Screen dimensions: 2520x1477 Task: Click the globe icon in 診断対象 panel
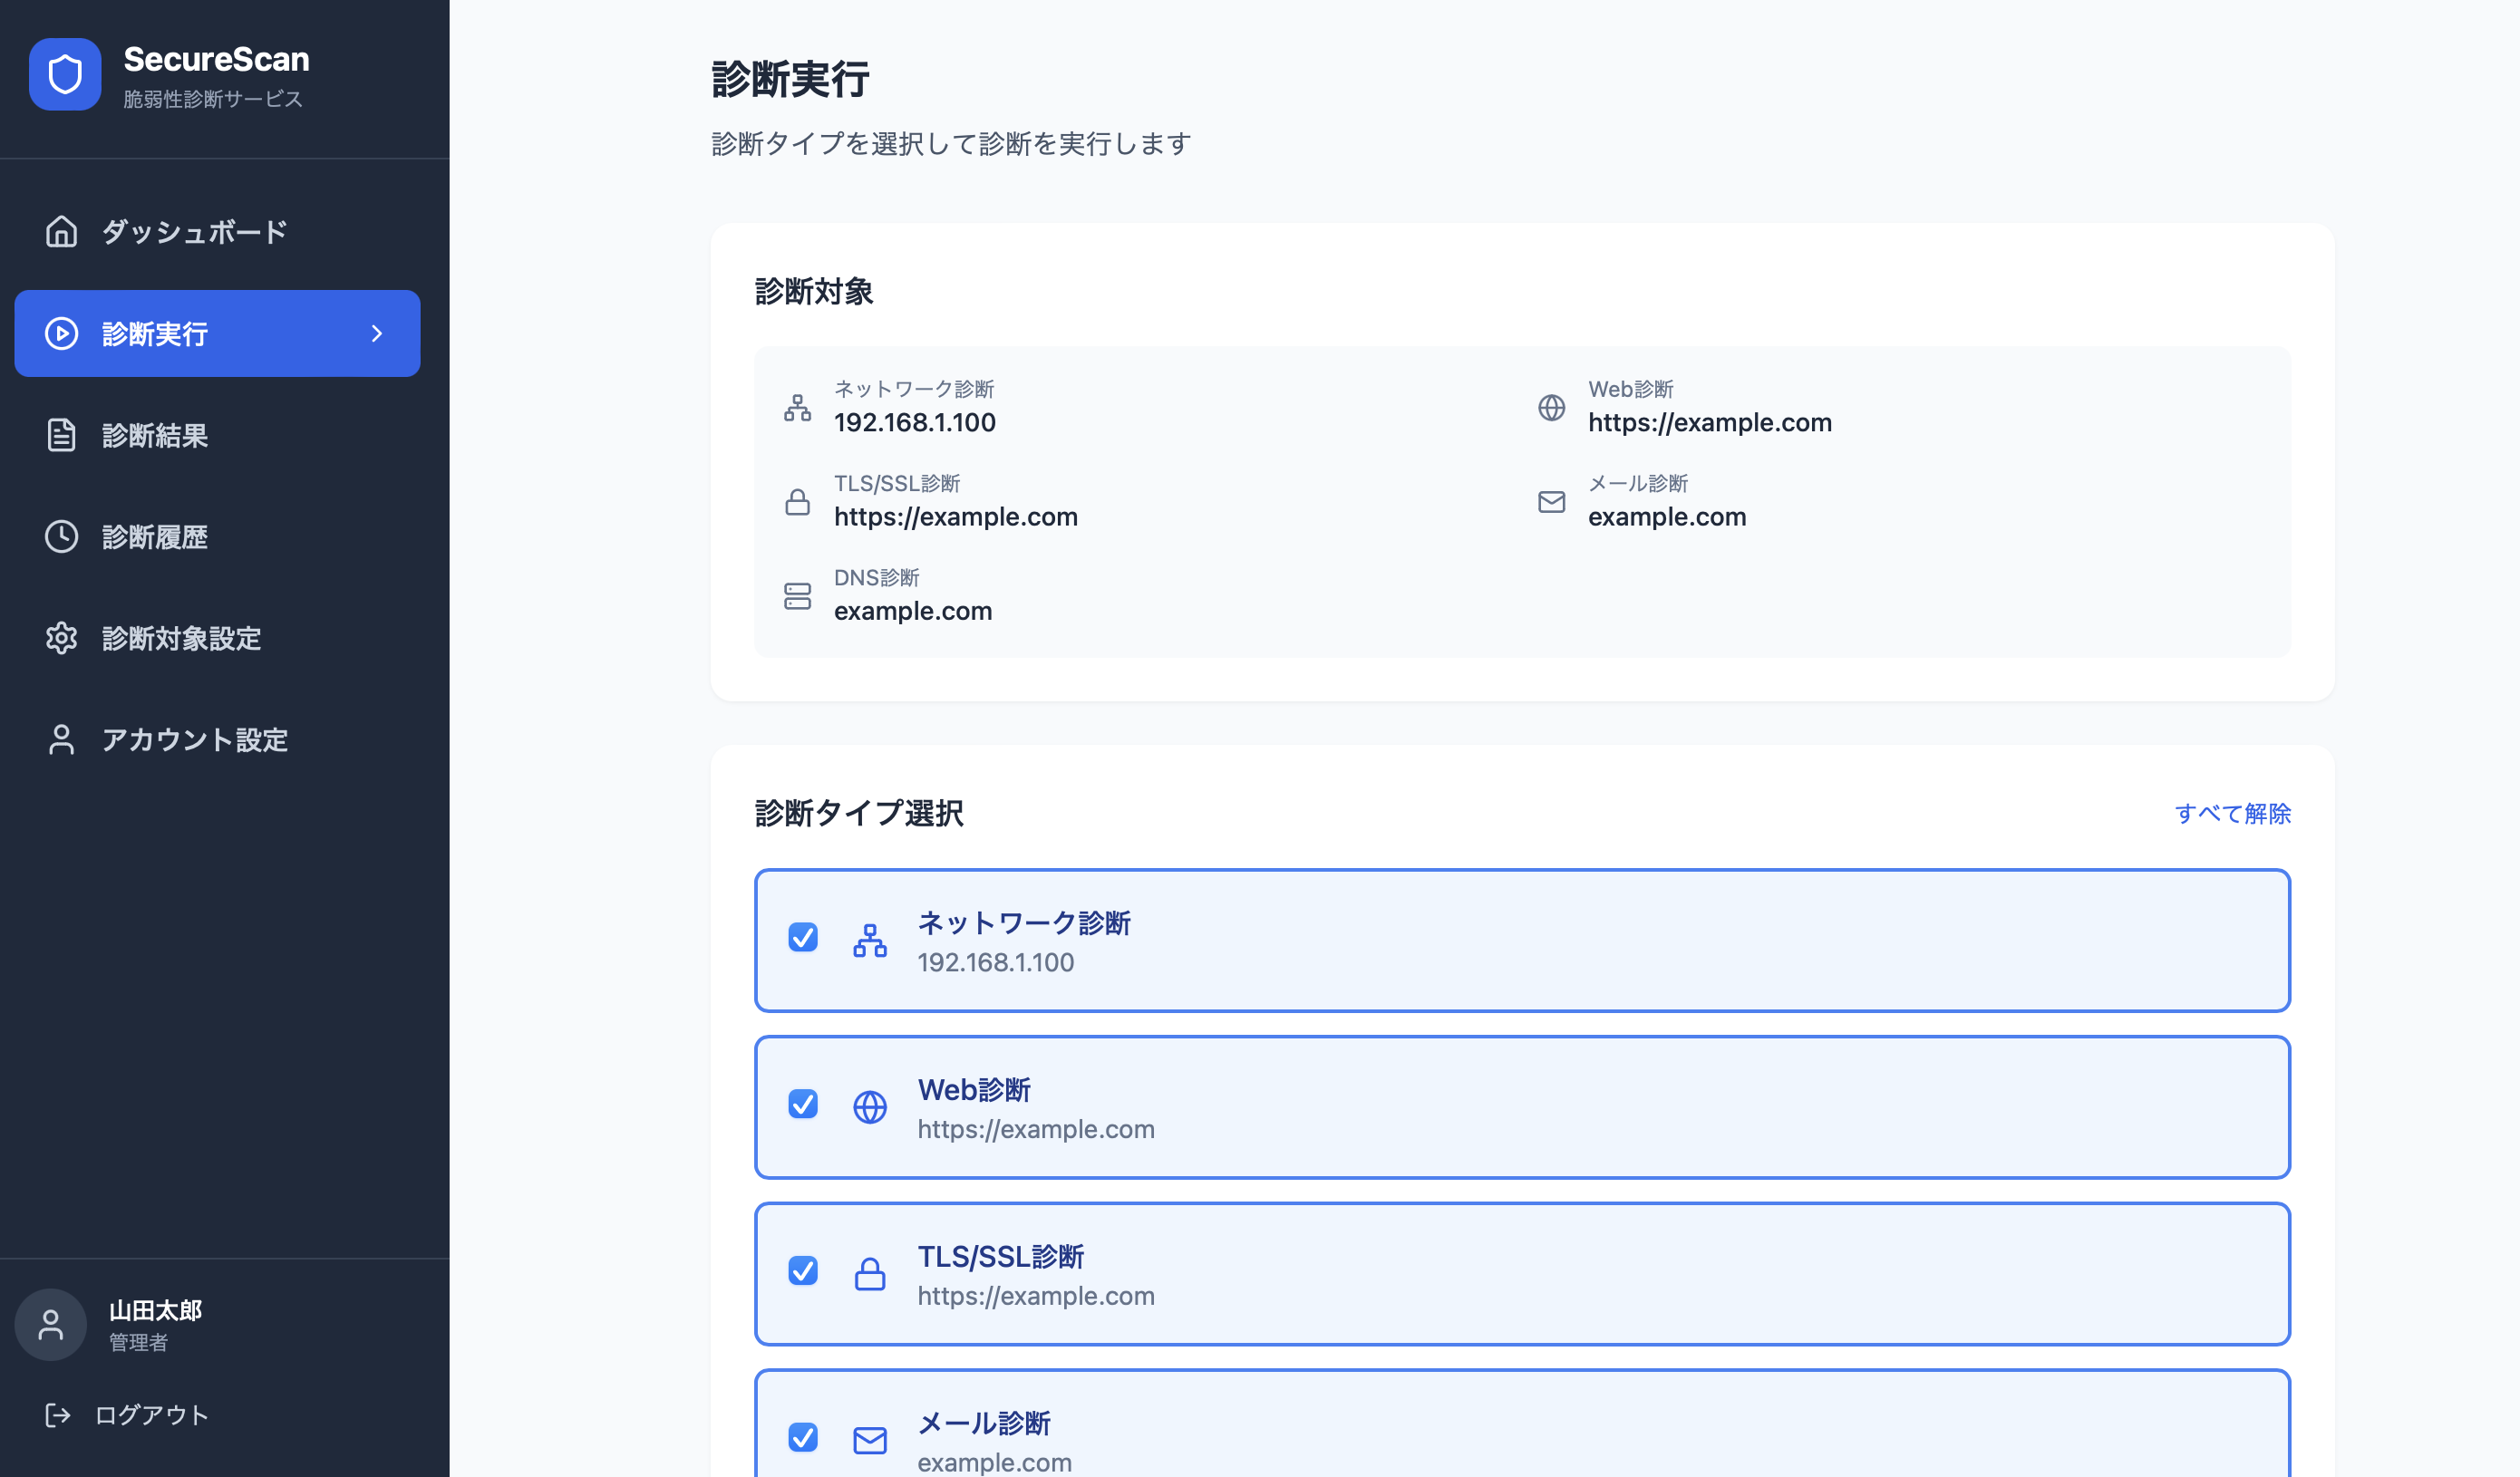click(1551, 408)
